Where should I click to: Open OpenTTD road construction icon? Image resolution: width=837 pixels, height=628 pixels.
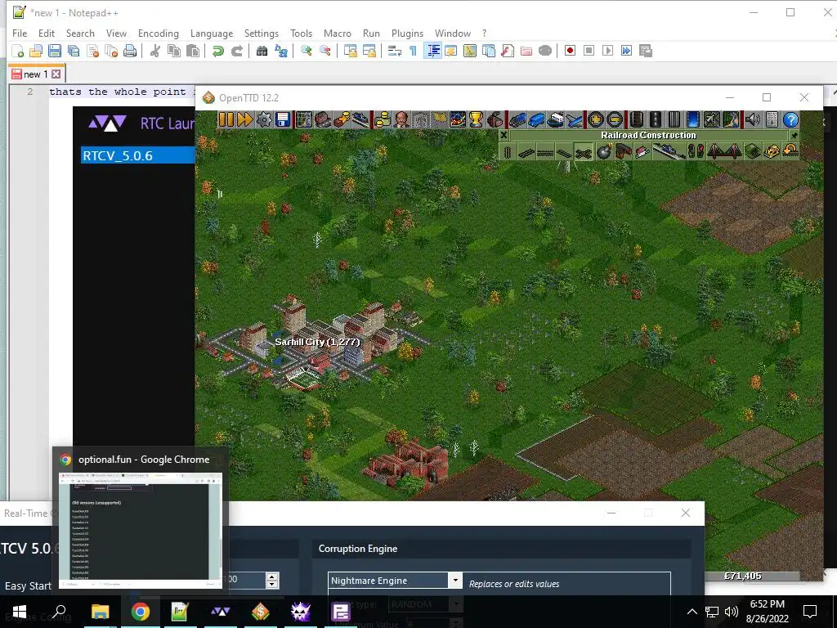[656, 119]
